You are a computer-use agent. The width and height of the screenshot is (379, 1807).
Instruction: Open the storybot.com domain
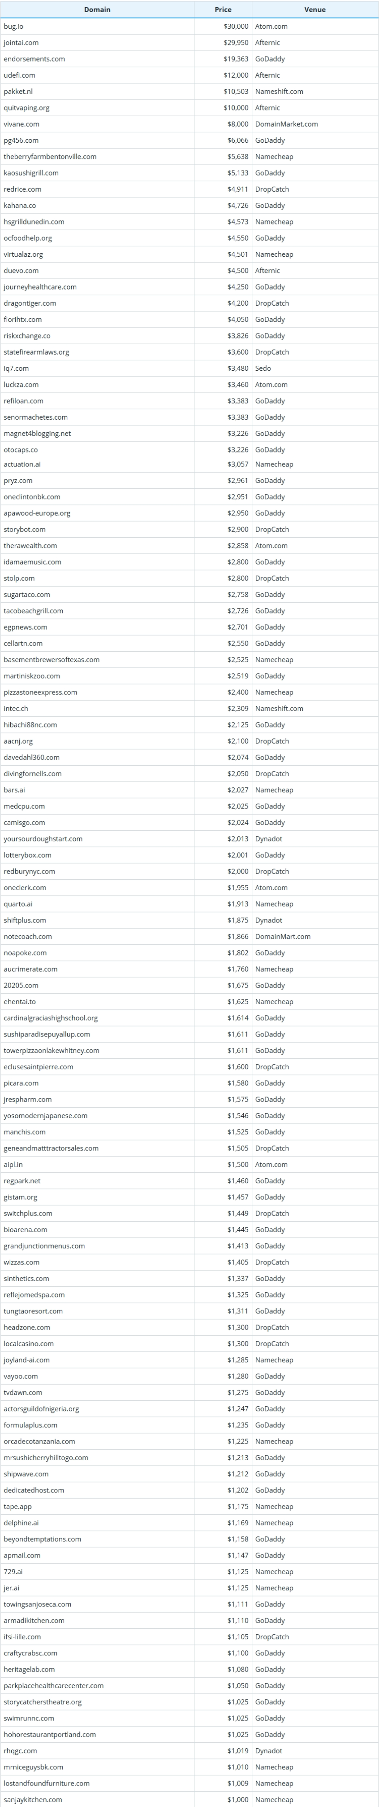click(25, 530)
